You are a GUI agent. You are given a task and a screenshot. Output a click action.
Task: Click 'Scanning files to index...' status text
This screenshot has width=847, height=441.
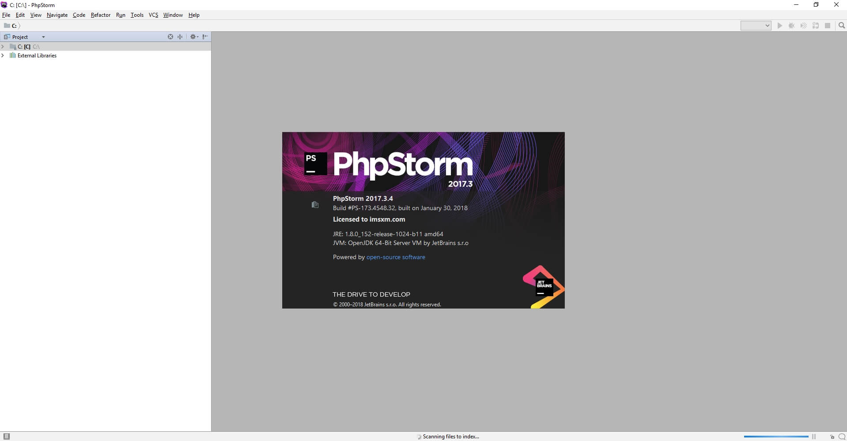pyautogui.click(x=451, y=437)
